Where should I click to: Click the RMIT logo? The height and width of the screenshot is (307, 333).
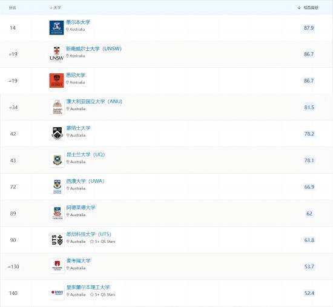tap(57, 292)
